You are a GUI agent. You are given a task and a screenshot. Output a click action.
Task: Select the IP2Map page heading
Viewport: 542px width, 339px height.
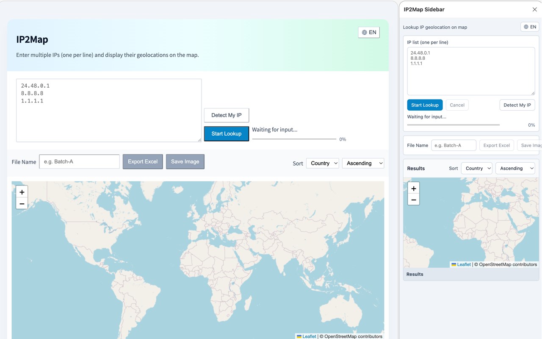click(32, 39)
